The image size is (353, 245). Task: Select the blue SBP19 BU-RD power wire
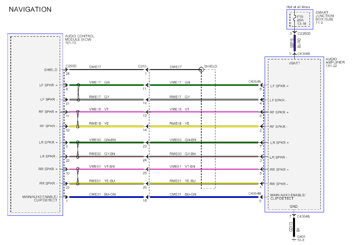click(294, 43)
